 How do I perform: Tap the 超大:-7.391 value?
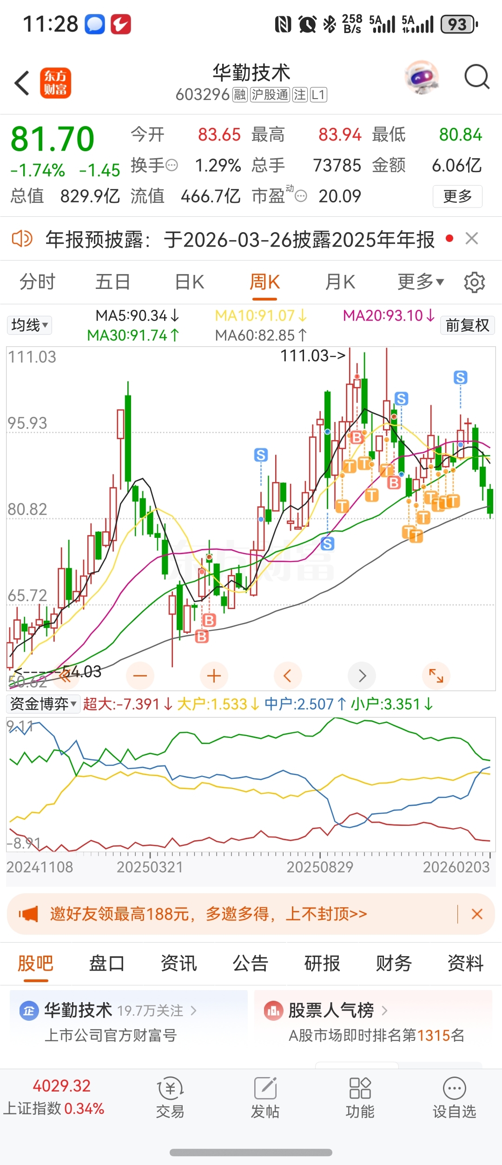point(128,704)
